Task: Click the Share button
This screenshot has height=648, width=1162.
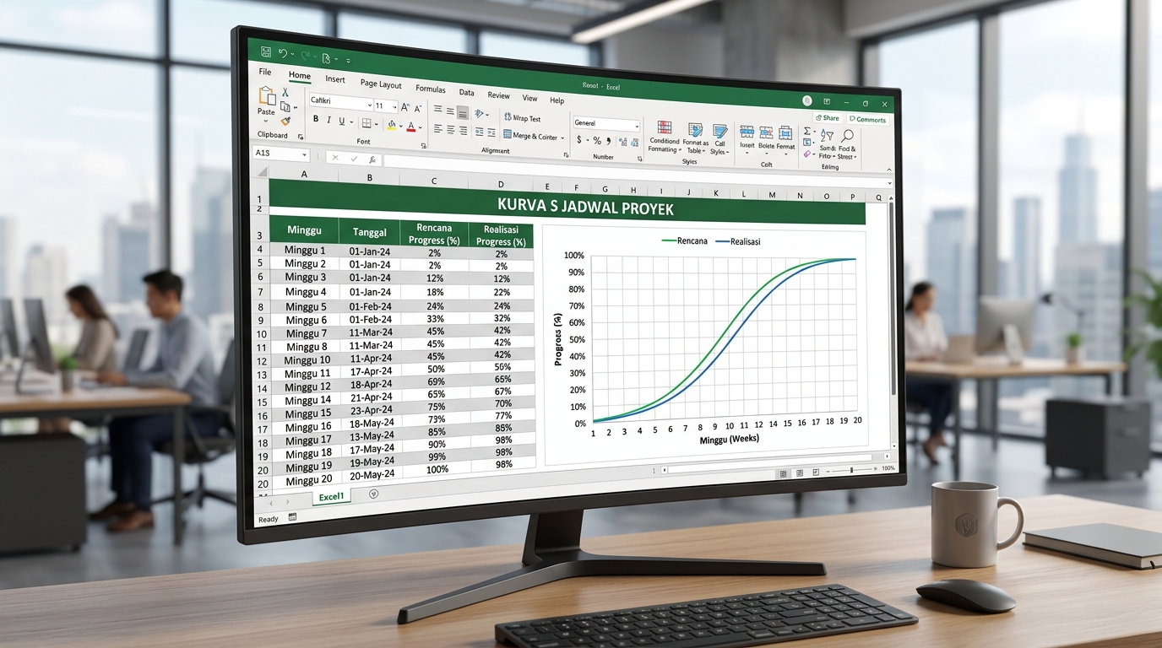Action: (x=827, y=118)
